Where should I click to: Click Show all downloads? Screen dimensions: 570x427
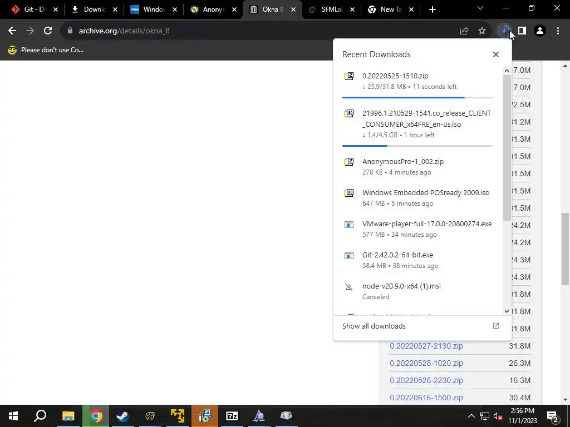(374, 326)
